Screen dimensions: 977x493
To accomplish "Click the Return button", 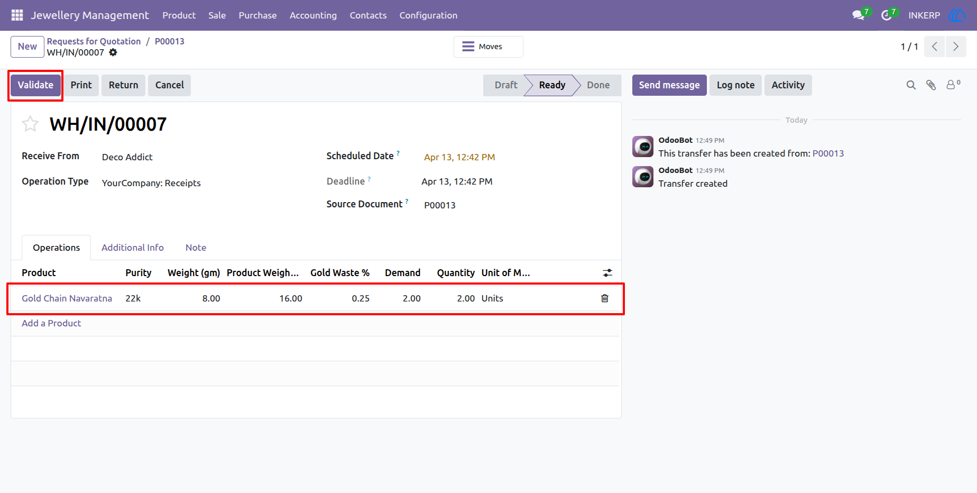I will tap(124, 85).
